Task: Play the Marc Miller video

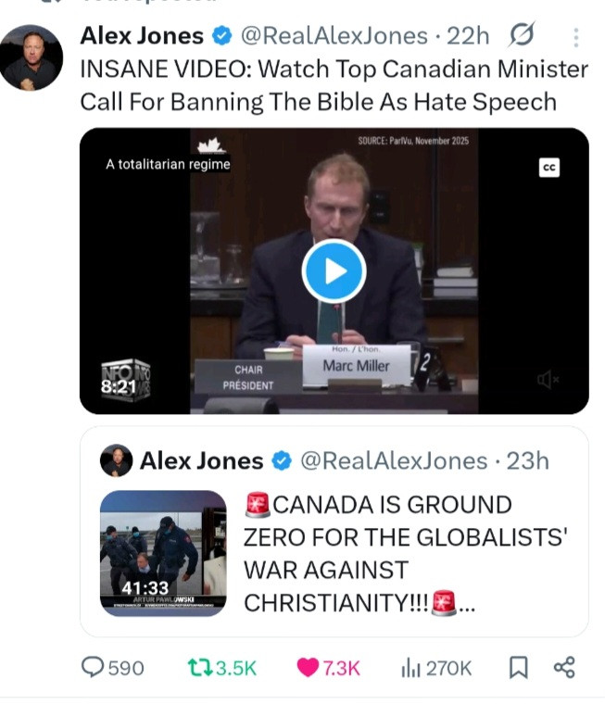Action: pos(334,270)
